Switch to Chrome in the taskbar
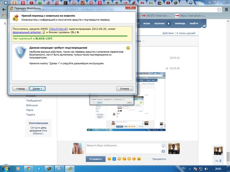 tap(29, 169)
